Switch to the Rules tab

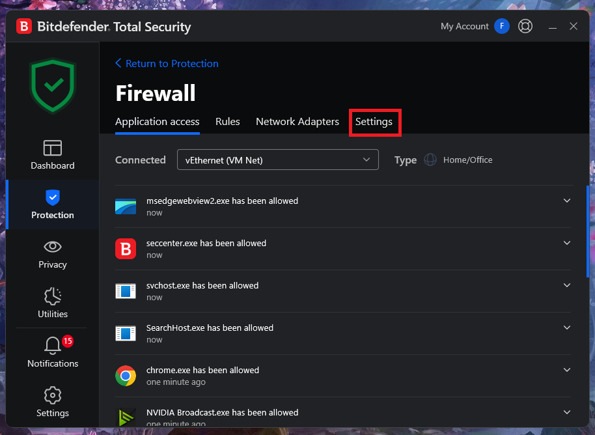coord(228,122)
